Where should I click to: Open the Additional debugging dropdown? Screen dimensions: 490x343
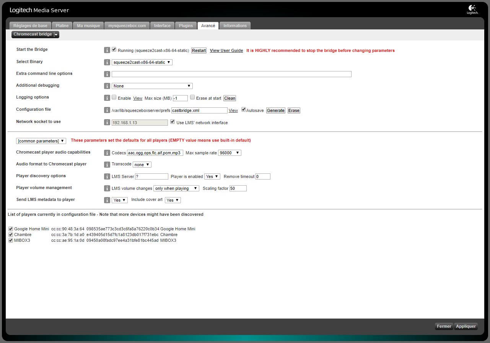point(152,86)
